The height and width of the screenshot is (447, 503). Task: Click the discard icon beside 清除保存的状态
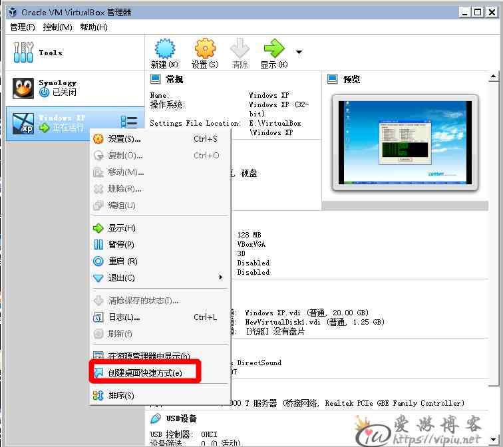pyautogui.click(x=98, y=301)
